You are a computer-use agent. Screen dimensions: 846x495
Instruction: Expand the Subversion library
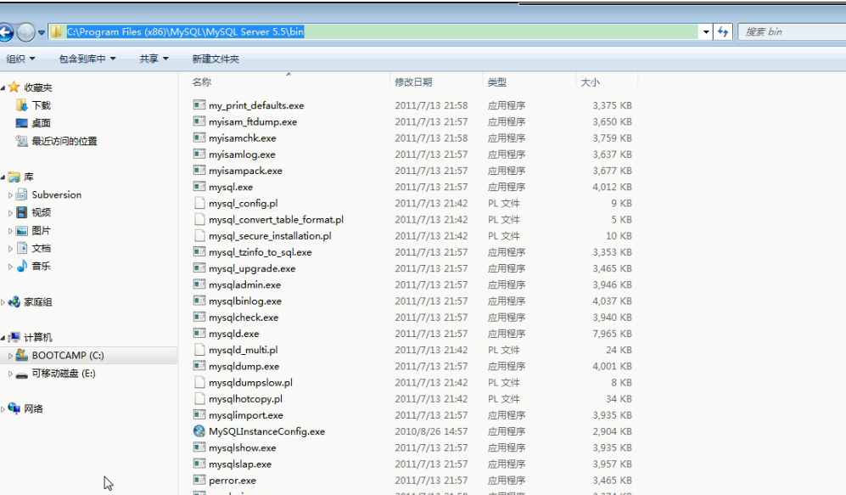click(10, 195)
